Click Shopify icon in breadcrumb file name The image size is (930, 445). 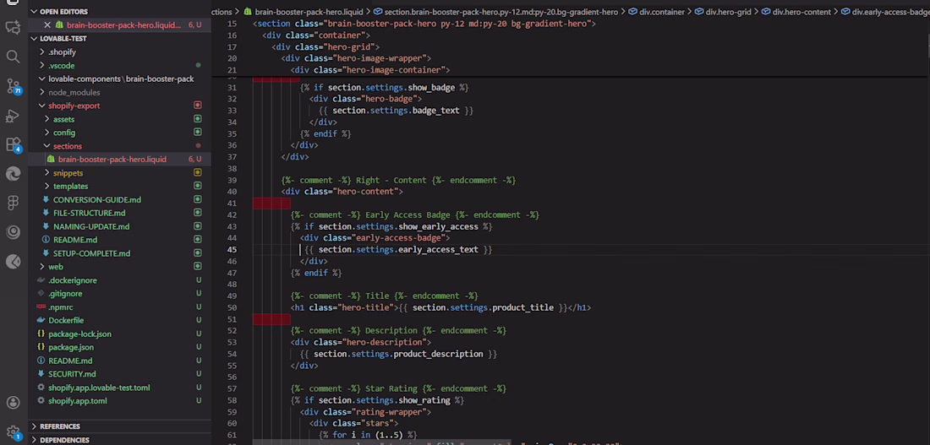248,12
